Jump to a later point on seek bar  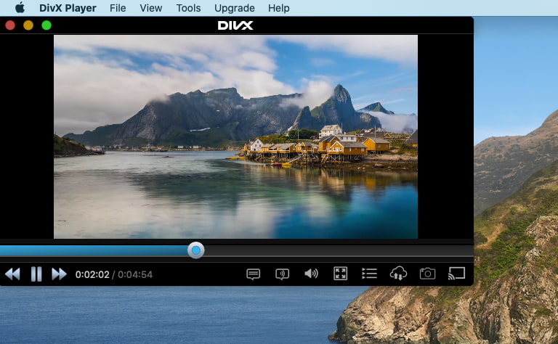(338, 250)
